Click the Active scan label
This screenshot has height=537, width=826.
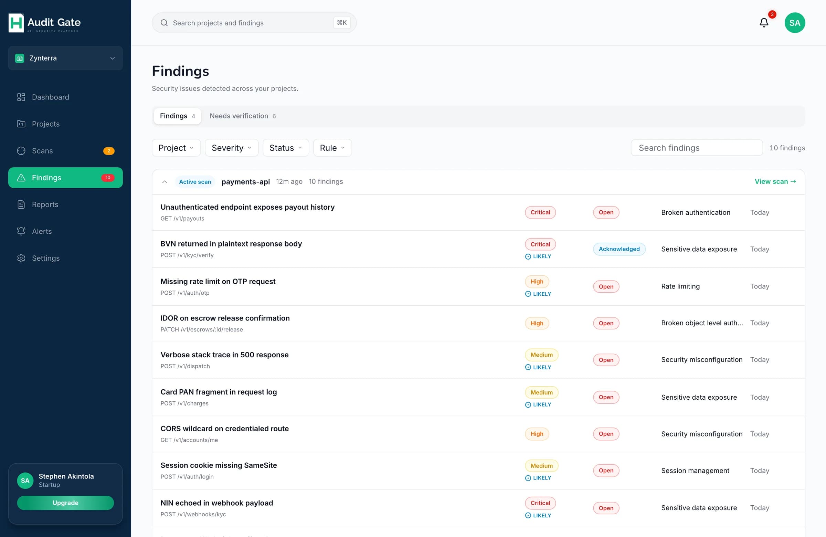(195, 182)
